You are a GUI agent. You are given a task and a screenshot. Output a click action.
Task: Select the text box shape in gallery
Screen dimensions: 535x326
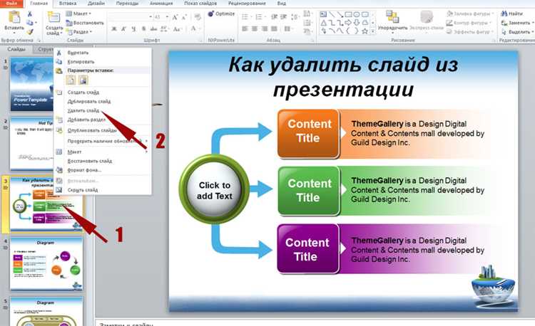tap(323, 14)
